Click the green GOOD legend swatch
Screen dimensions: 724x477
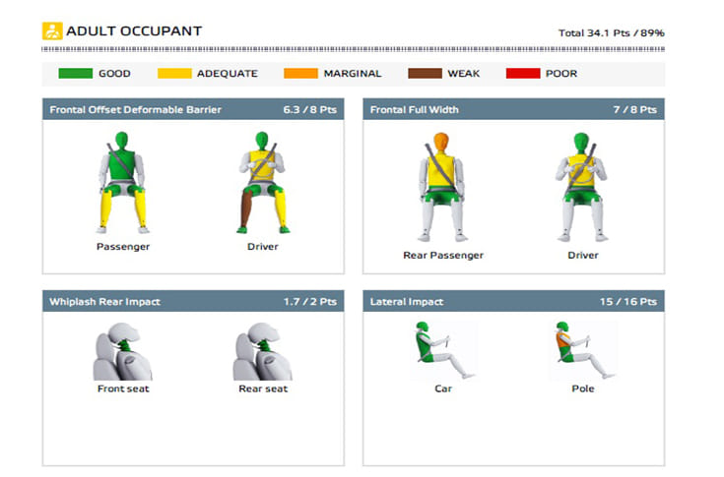(x=75, y=74)
